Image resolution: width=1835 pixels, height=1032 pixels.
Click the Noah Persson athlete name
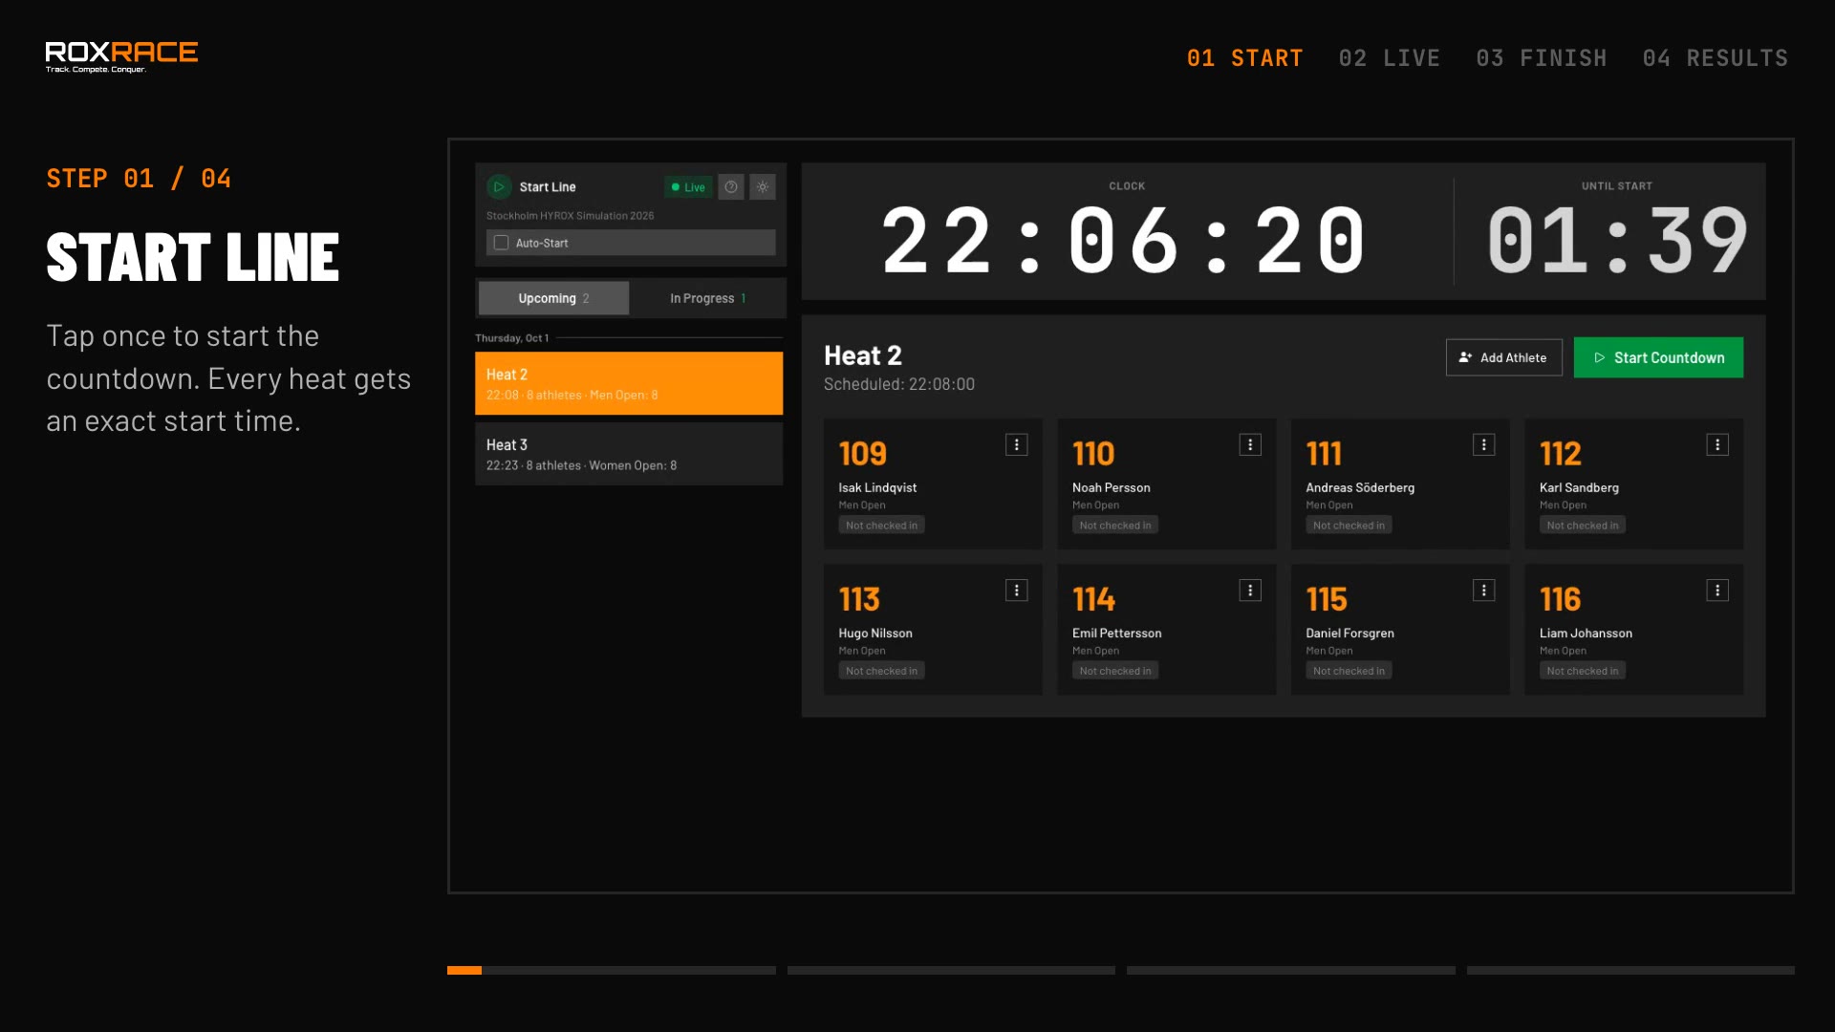coord(1111,487)
